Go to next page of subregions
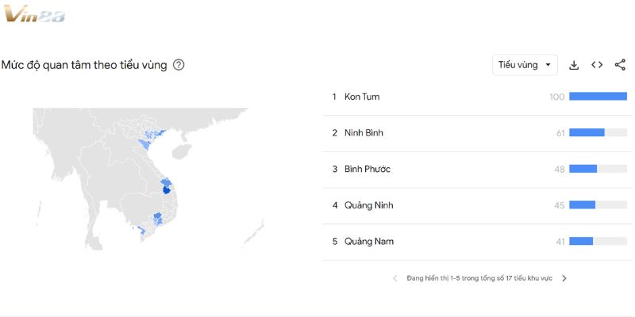The height and width of the screenshot is (317, 635). click(x=564, y=278)
